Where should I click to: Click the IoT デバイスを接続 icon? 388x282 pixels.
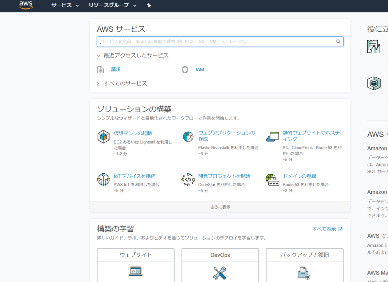click(103, 180)
